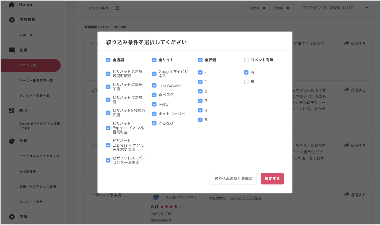Uncheck the ぐるなび checkbox
The width and height of the screenshot is (381, 225).
(154, 123)
